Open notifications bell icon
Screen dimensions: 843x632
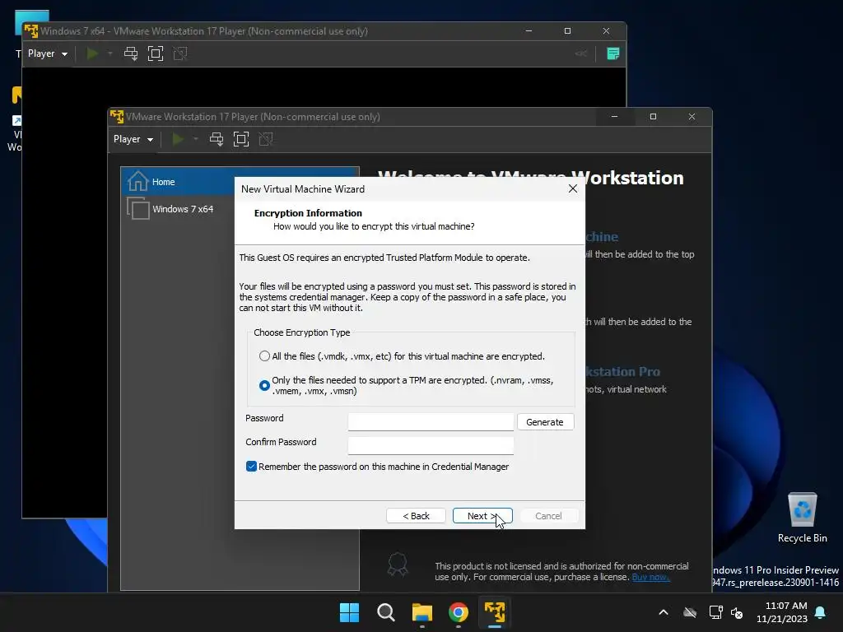821,612
